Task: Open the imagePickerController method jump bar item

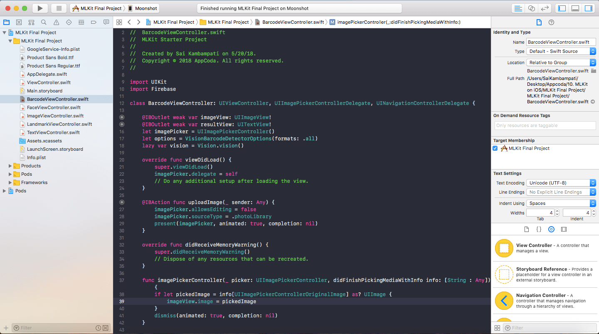Action: coord(395,22)
